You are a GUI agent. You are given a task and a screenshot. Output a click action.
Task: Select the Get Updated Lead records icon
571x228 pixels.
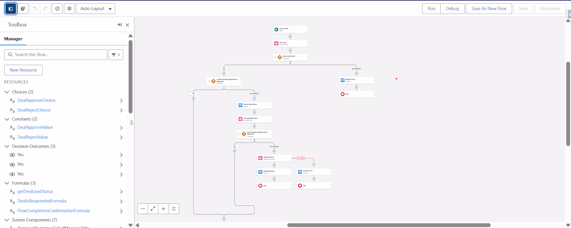(x=240, y=119)
